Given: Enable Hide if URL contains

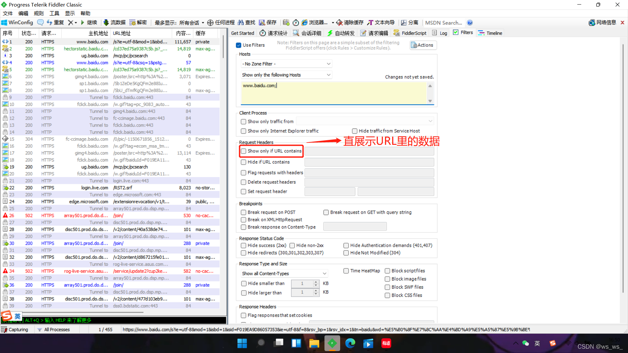Looking at the screenshot, I should click(x=243, y=162).
